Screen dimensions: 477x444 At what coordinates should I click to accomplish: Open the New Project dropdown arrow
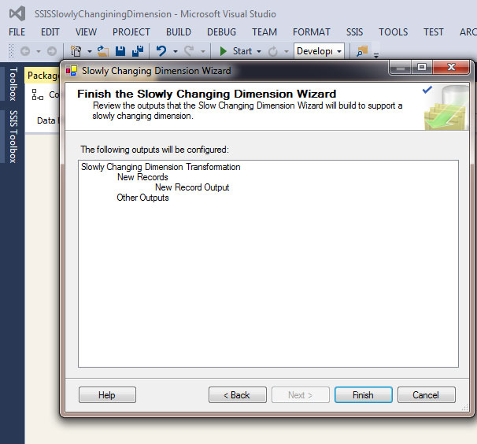pos(90,51)
